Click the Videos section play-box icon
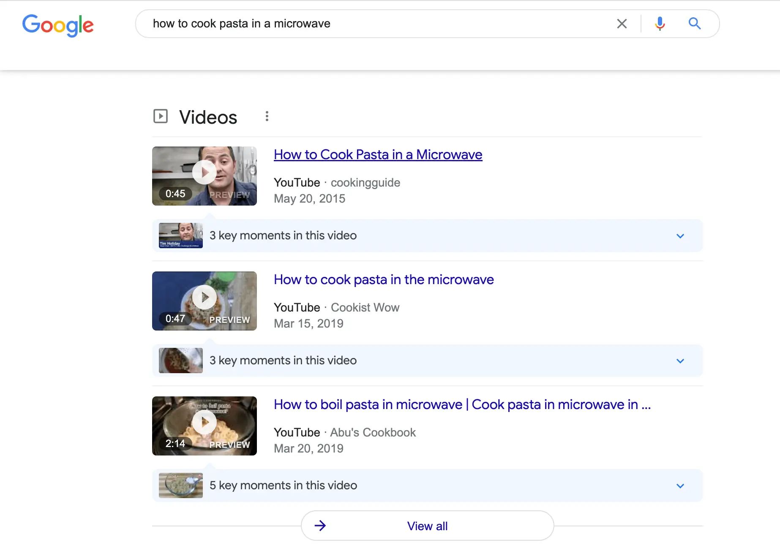This screenshot has width=780, height=553. [x=161, y=117]
